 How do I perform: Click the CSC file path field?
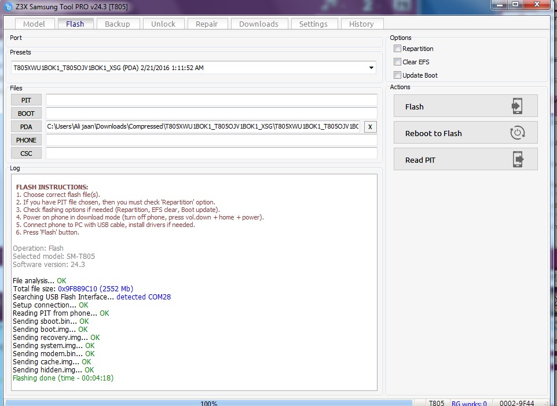[x=211, y=153]
